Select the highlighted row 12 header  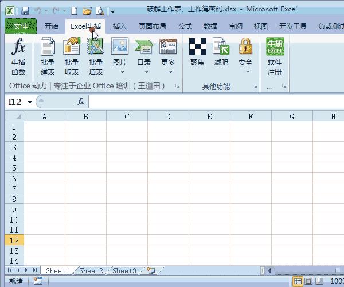[x=14, y=241]
